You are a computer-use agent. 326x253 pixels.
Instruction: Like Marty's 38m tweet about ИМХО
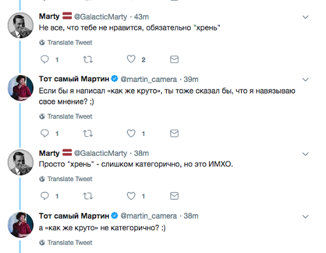point(131,196)
